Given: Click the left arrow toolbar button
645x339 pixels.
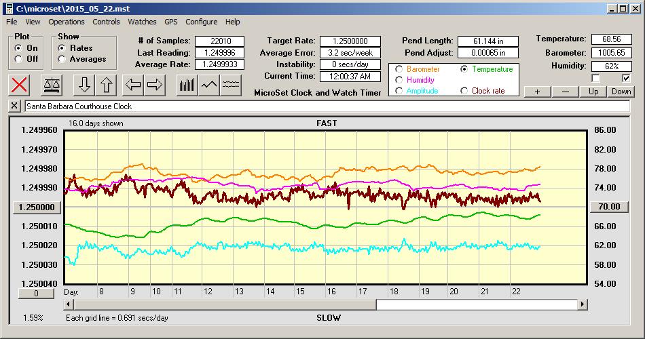Looking at the screenshot, I should (133, 85).
